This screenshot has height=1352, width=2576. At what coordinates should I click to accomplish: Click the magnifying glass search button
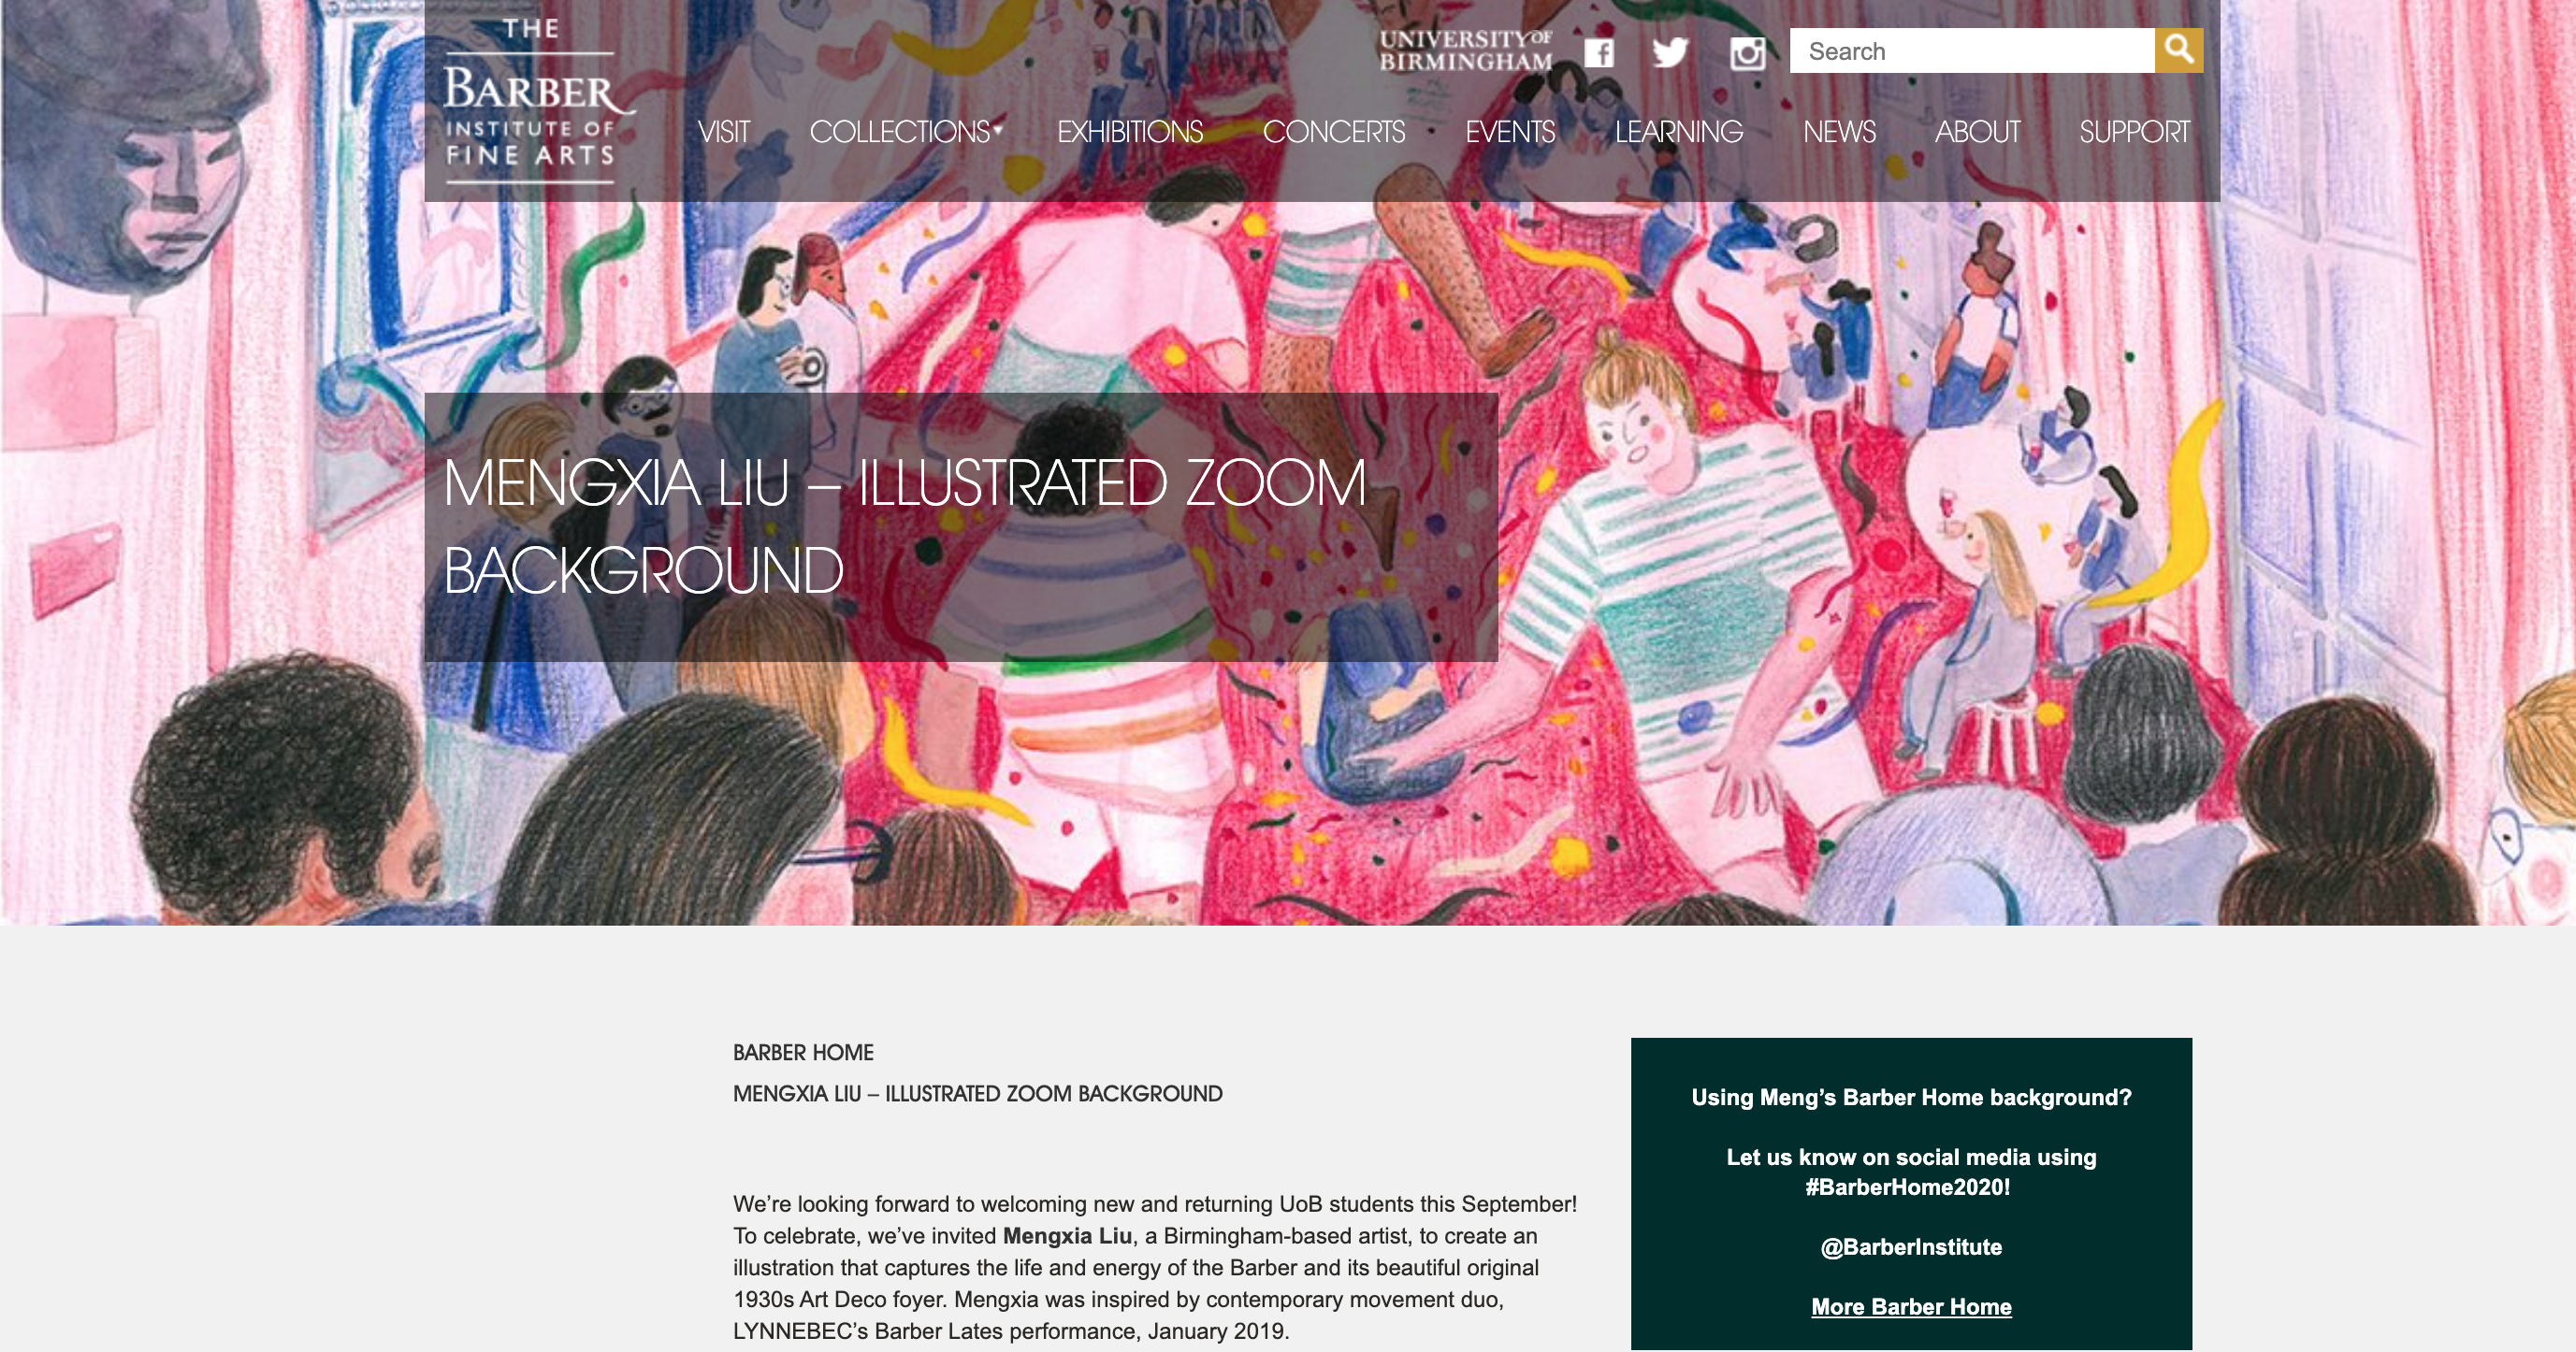[2178, 50]
